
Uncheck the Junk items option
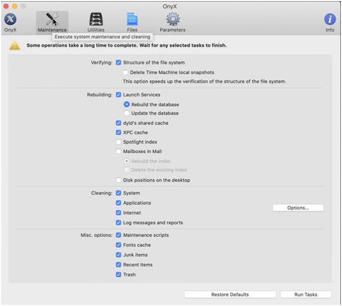[x=119, y=255]
